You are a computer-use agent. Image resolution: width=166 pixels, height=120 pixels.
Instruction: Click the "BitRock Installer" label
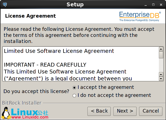tap(22, 103)
